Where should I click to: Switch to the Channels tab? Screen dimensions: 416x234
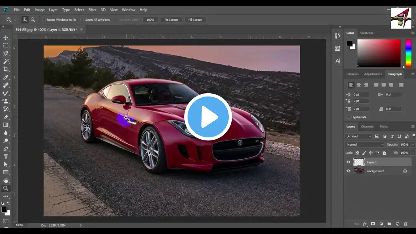pos(367,126)
